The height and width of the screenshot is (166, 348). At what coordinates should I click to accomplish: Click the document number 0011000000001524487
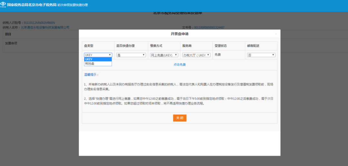point(209,28)
